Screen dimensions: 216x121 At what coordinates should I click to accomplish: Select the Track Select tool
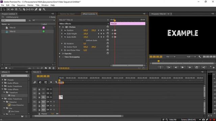(8, 9)
